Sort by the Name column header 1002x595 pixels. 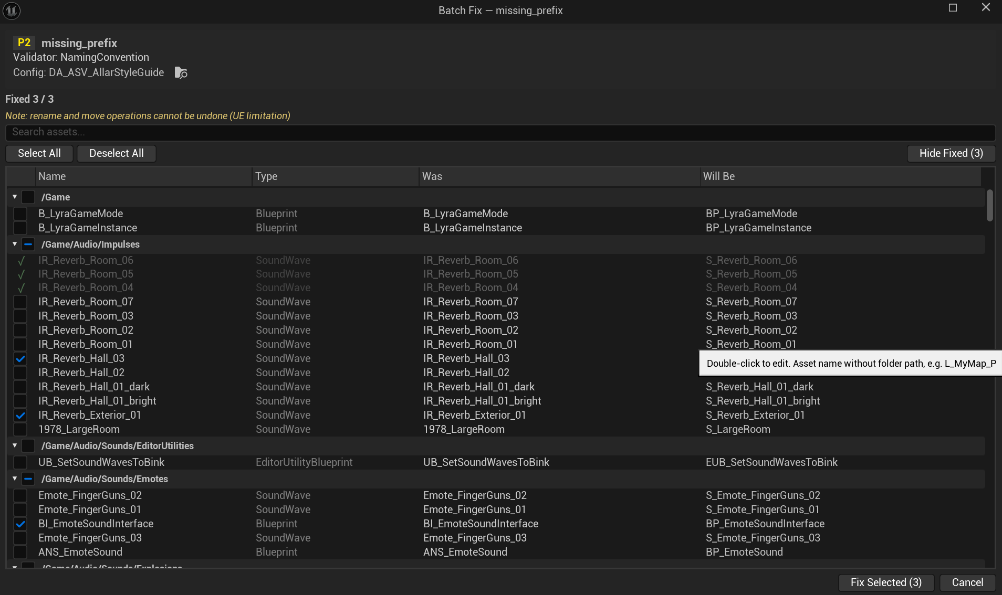(x=143, y=176)
